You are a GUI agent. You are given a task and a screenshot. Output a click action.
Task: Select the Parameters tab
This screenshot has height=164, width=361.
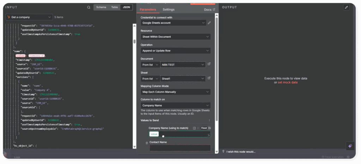[x=148, y=10]
